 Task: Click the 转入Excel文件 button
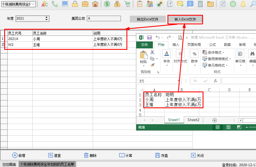tap(185, 19)
